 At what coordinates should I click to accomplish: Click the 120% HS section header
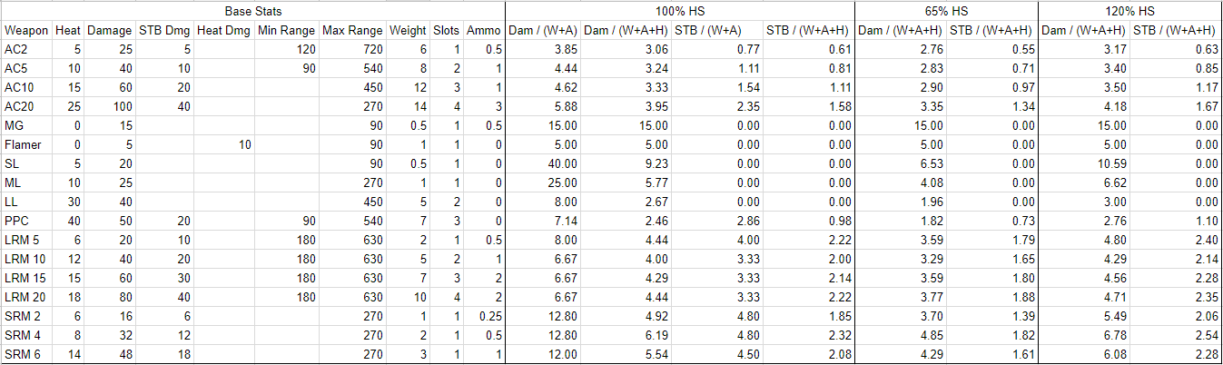tap(1130, 11)
